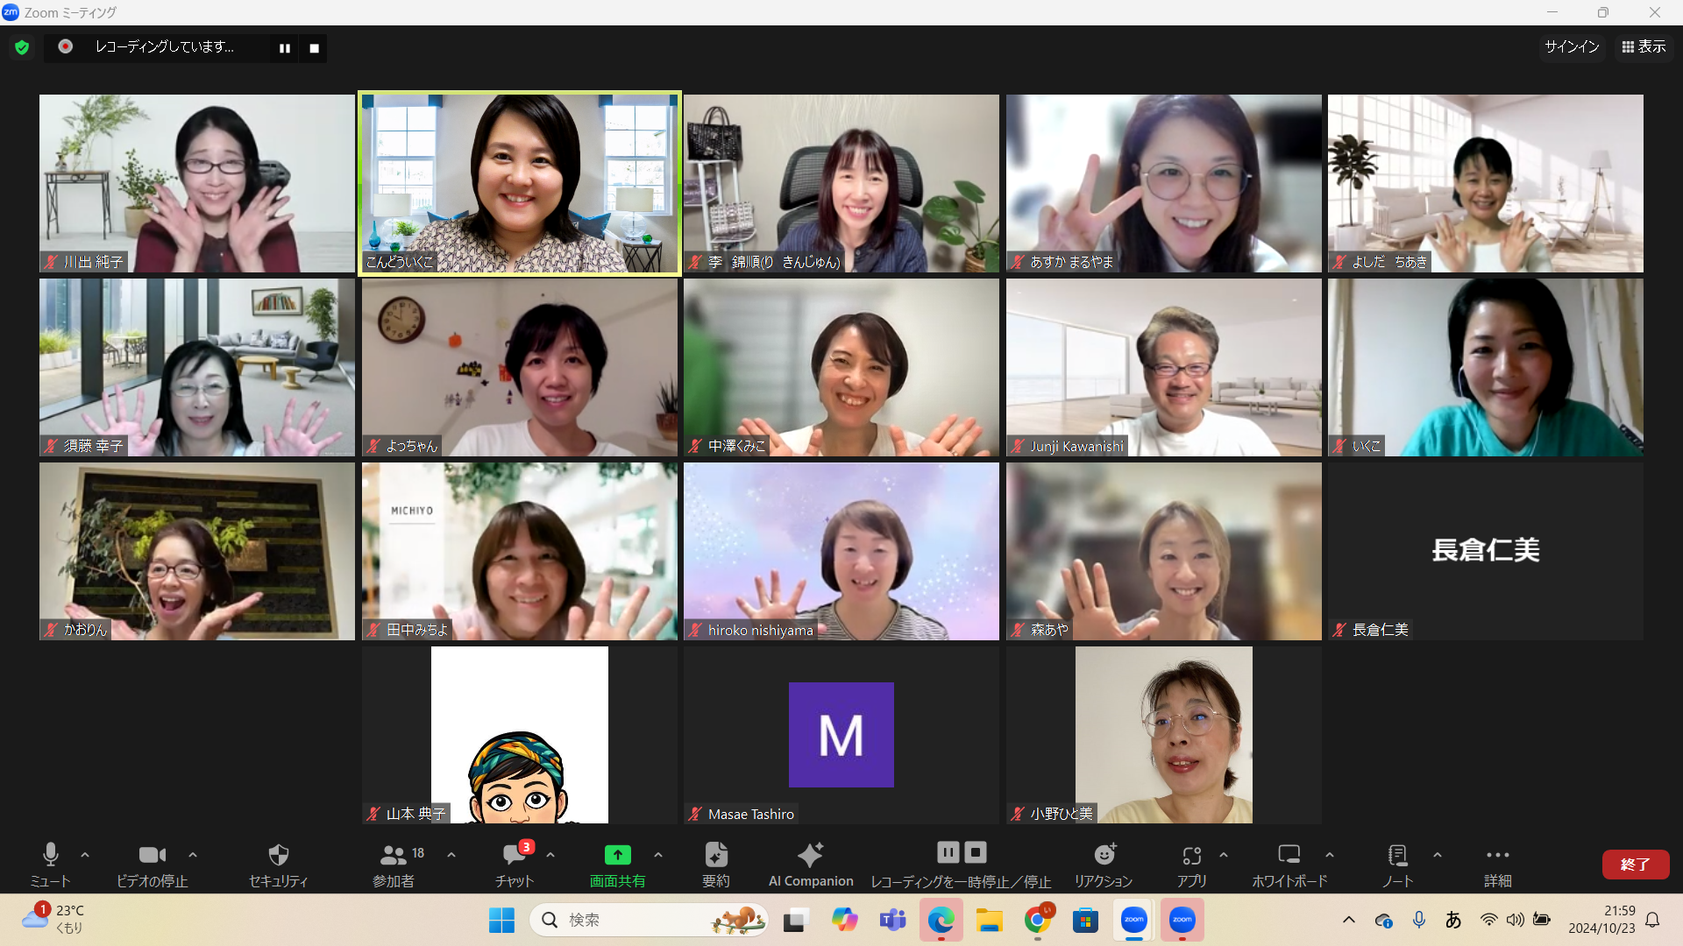Click the red recording indicator dot
The height and width of the screenshot is (946, 1683).
[66, 46]
